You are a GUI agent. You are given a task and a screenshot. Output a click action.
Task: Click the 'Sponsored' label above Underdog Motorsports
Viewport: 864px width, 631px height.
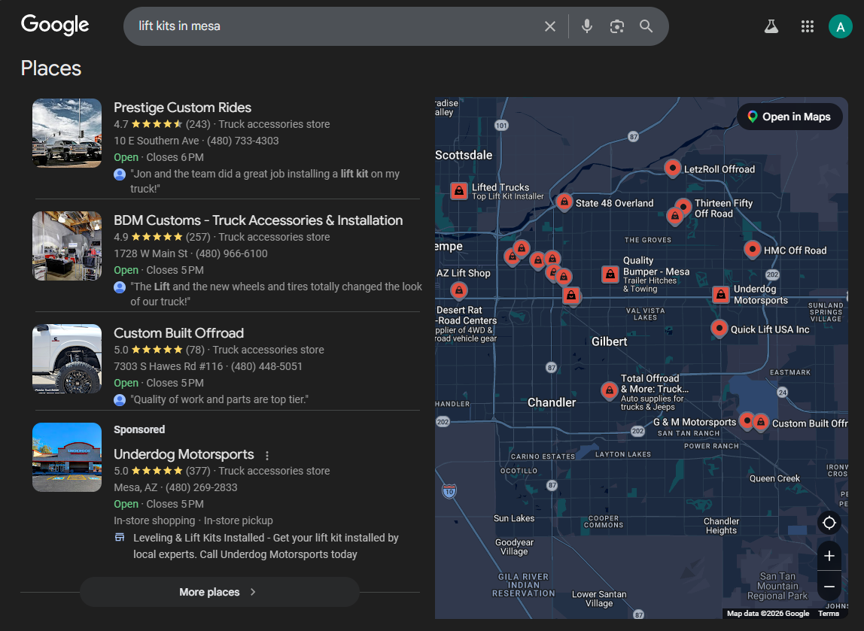pos(139,429)
